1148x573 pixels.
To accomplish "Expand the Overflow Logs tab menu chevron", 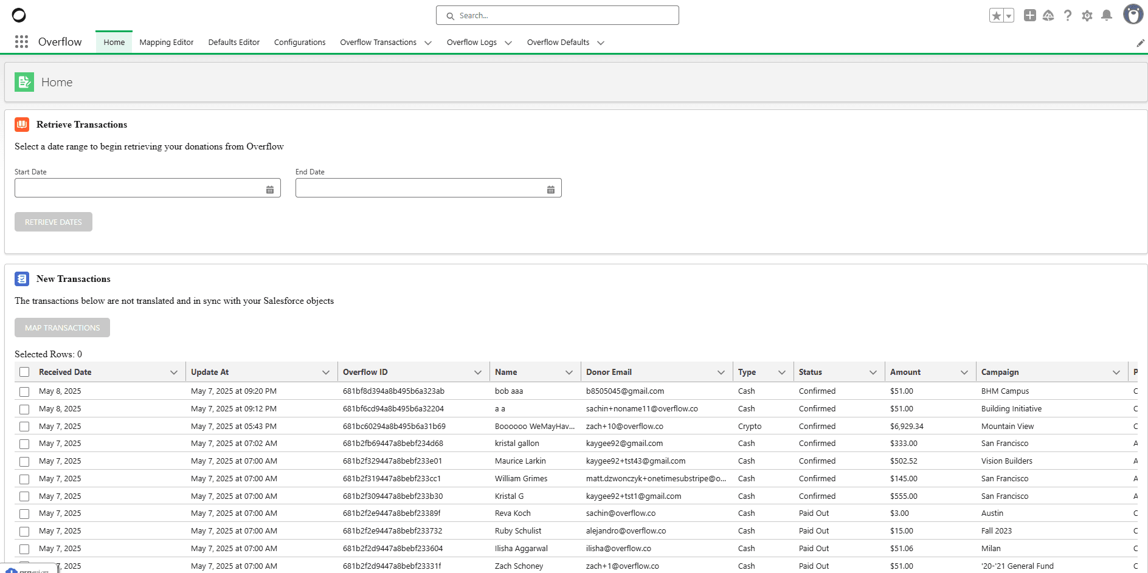I will 508,43.
